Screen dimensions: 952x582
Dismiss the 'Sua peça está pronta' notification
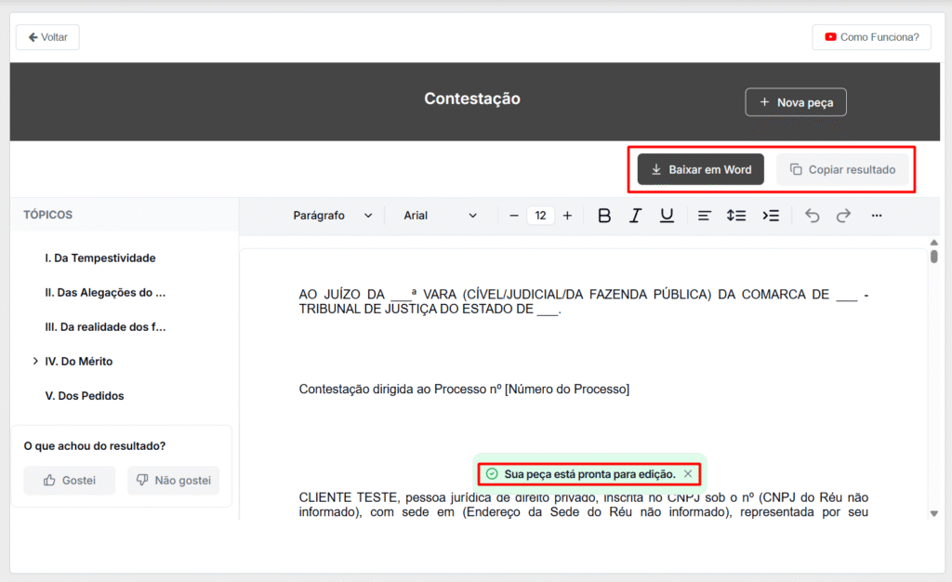(x=688, y=474)
